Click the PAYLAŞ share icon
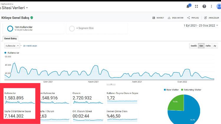221x124 pixels. 189,18
